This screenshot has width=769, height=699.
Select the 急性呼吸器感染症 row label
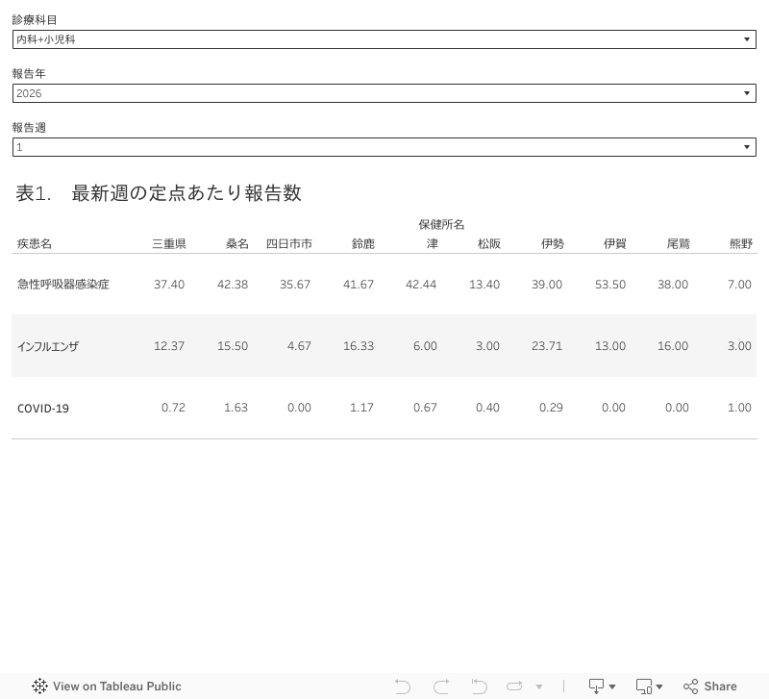coord(63,285)
